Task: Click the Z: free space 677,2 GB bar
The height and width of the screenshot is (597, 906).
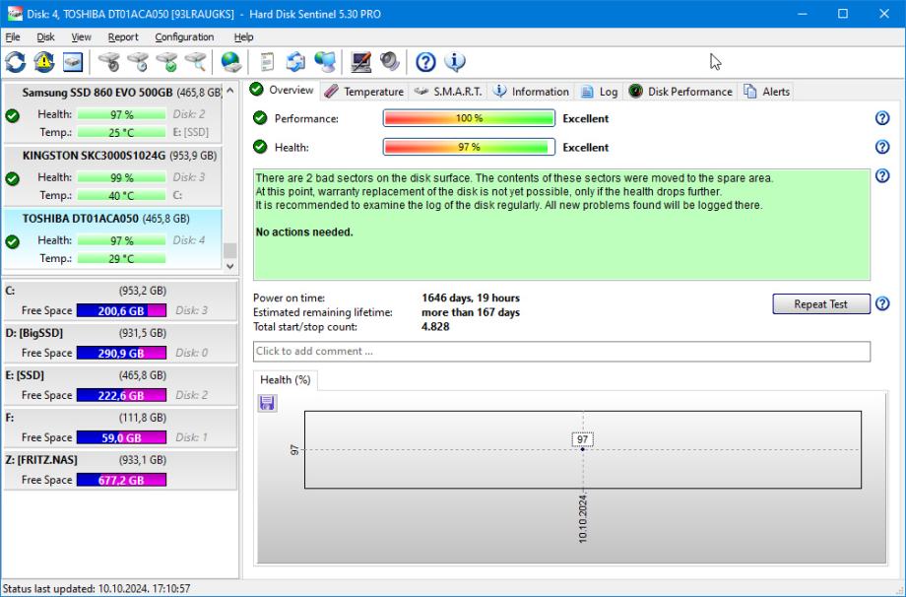Action: click(x=121, y=480)
